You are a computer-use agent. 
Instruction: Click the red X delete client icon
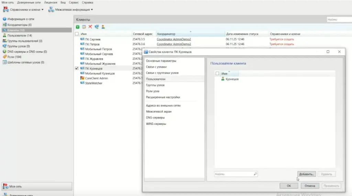tap(90, 27)
